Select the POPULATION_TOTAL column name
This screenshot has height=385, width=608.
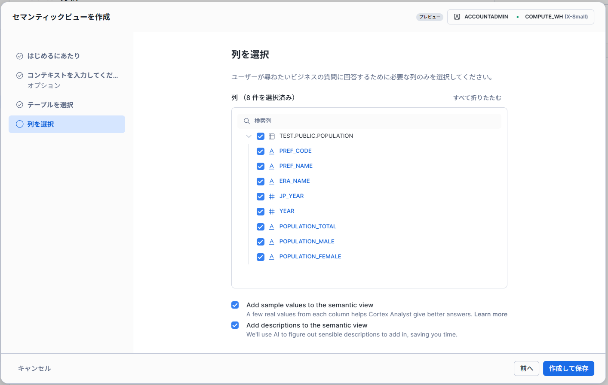pos(308,227)
